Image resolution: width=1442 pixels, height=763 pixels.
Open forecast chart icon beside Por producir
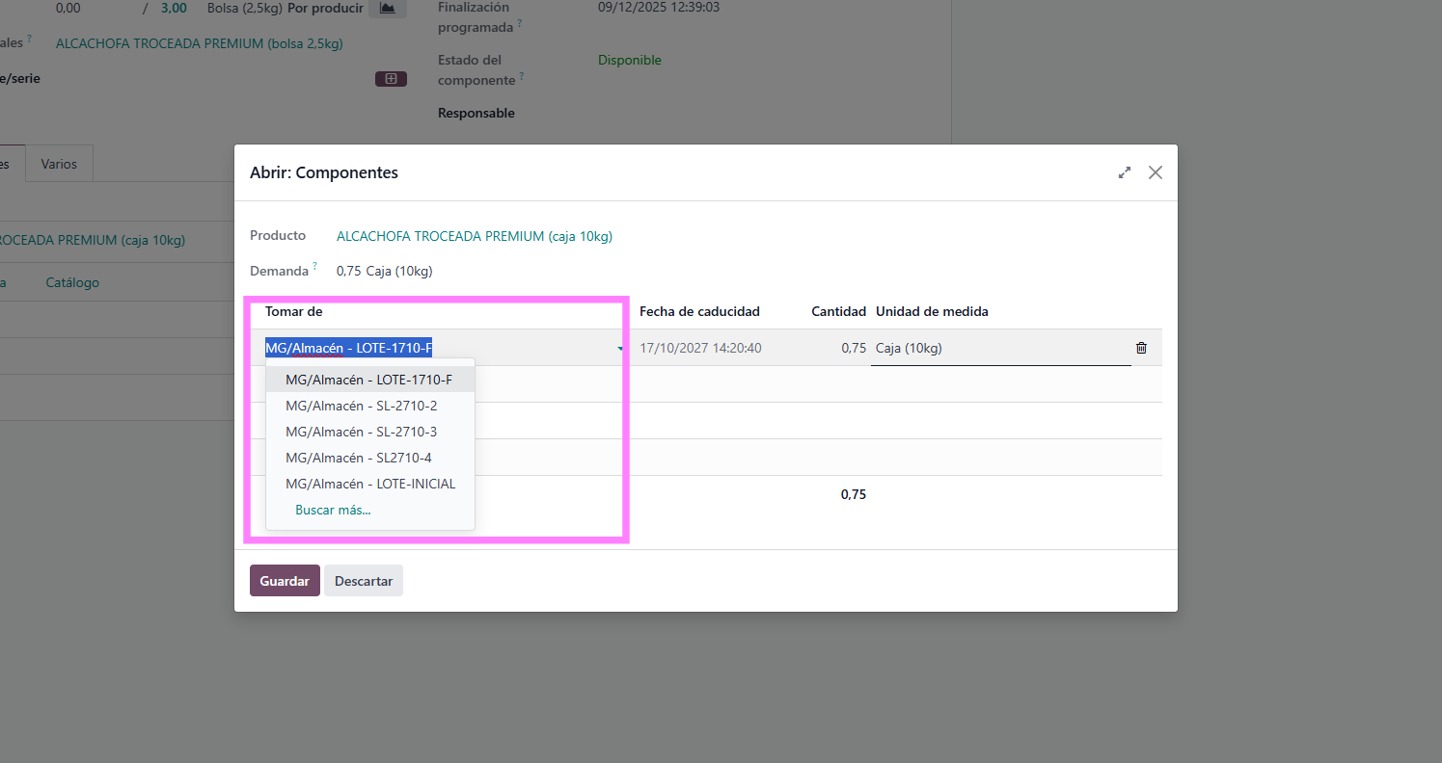point(387,9)
